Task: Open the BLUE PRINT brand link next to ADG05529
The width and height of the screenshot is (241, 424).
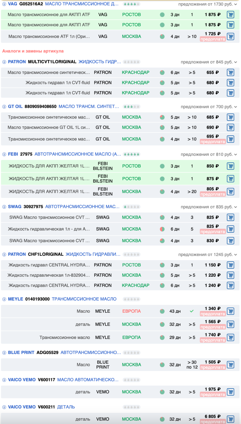Action: coord(21,352)
